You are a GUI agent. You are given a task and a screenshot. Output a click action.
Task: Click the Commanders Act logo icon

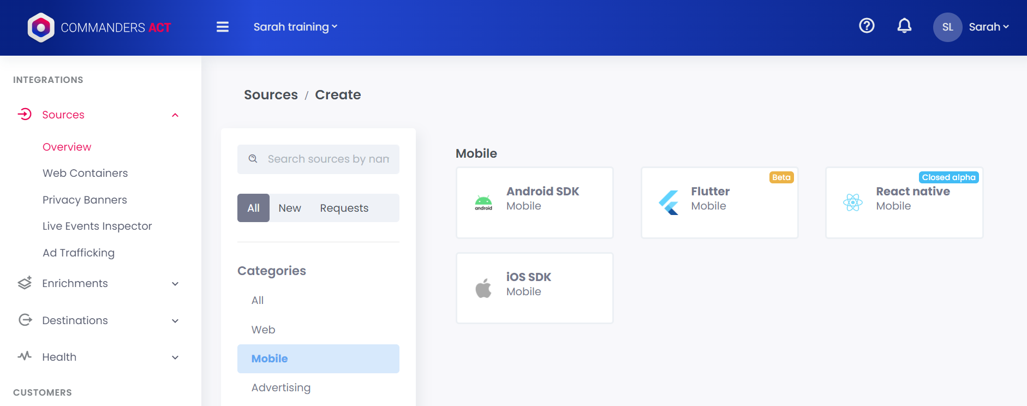[x=41, y=27]
